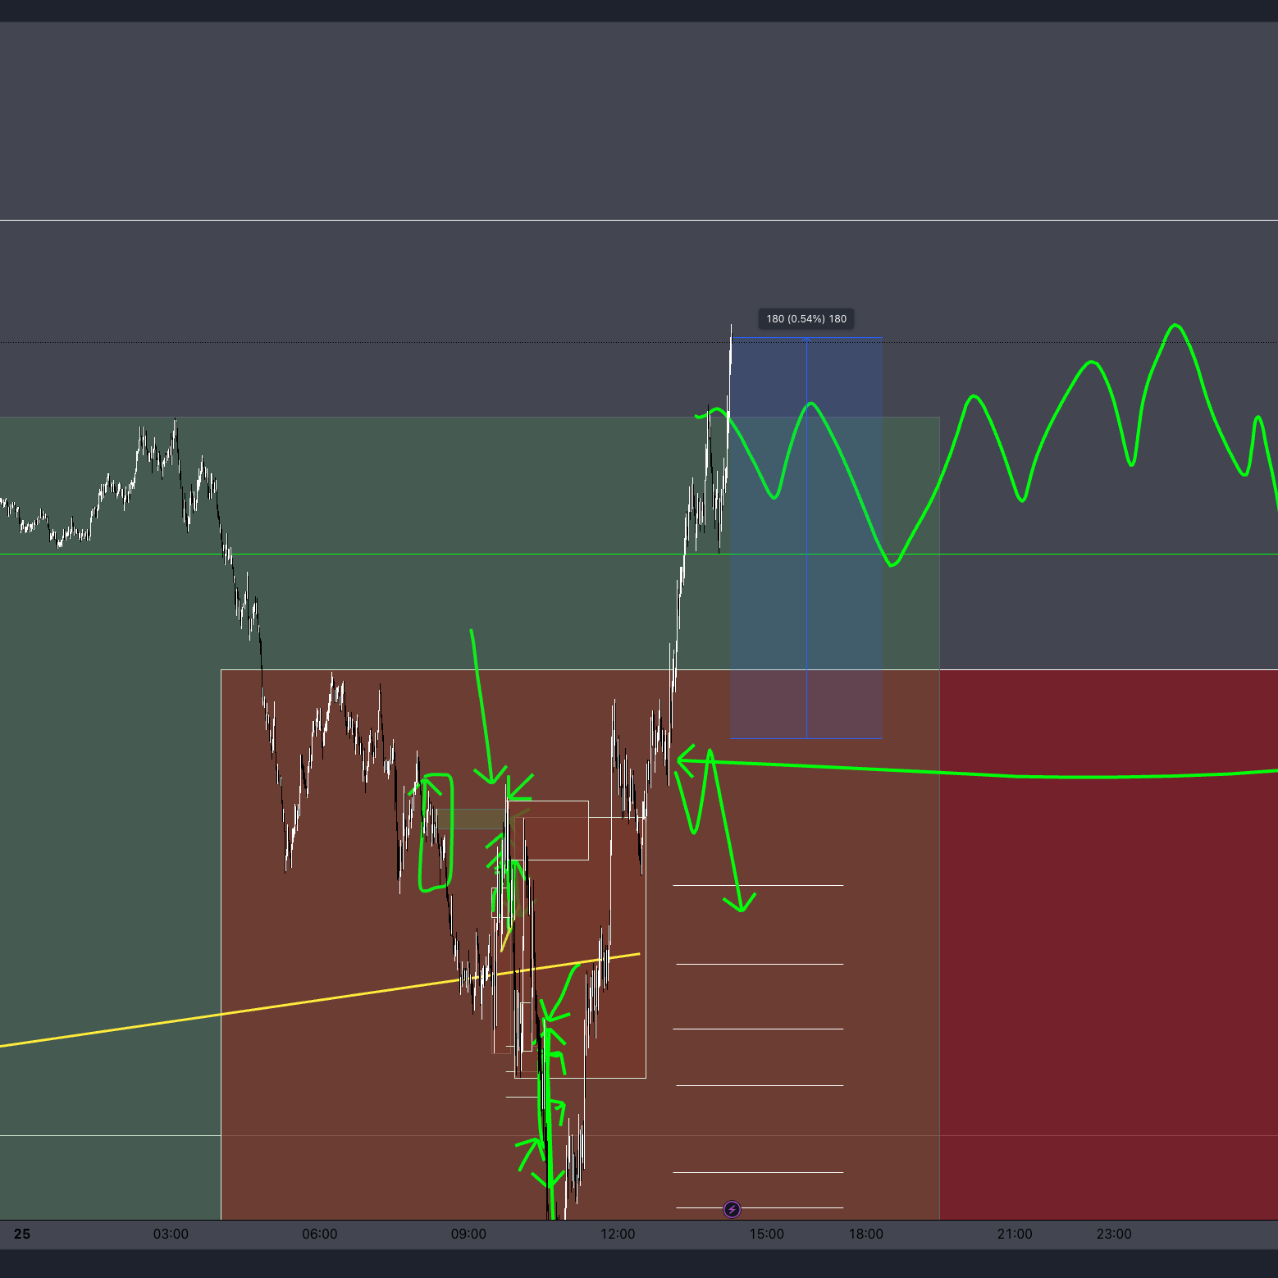
Task: Click the 21:00 time axis label
Action: [x=1015, y=1234]
